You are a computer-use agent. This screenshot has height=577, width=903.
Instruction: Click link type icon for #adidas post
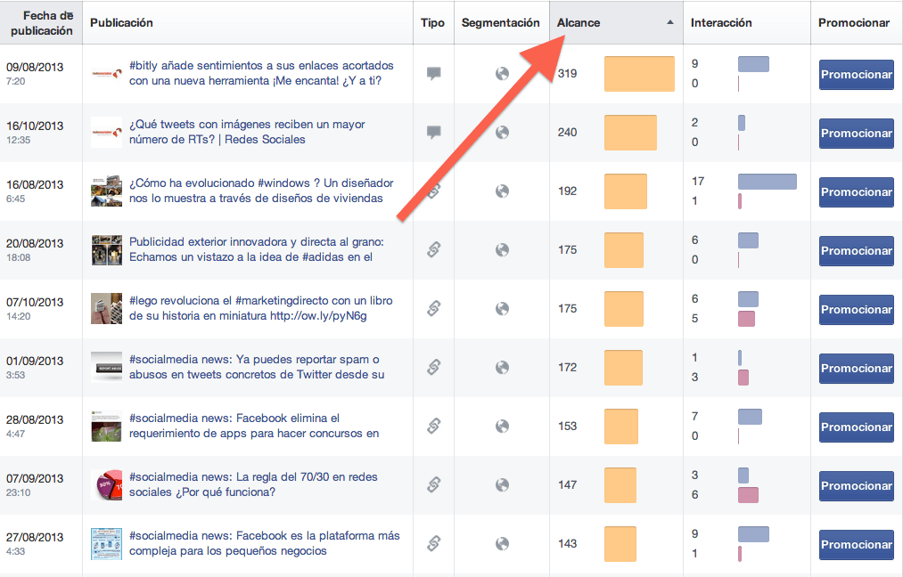434,250
